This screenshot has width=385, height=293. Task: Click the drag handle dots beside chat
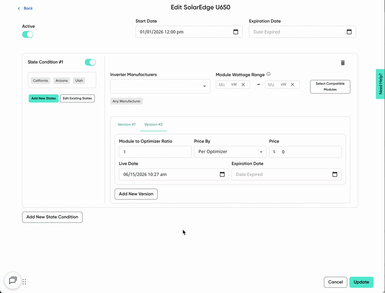(24, 282)
